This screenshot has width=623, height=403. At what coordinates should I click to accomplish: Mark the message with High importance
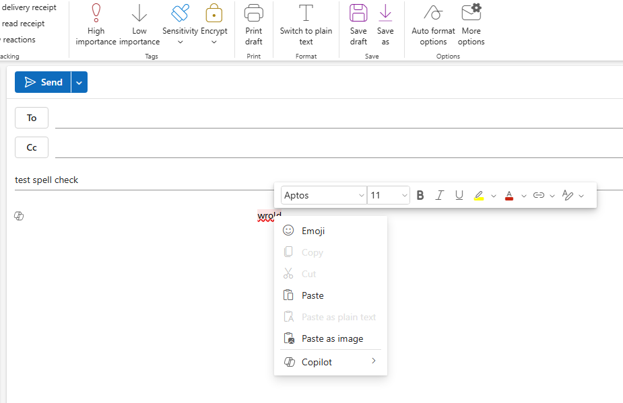coord(96,24)
